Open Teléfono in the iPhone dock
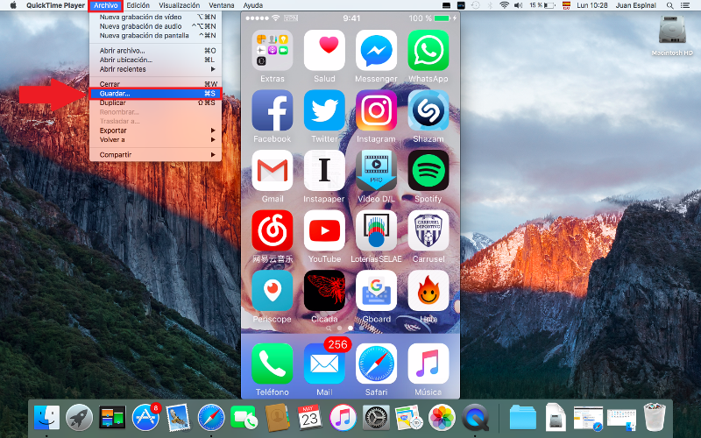This screenshot has height=438, width=701. click(x=273, y=364)
